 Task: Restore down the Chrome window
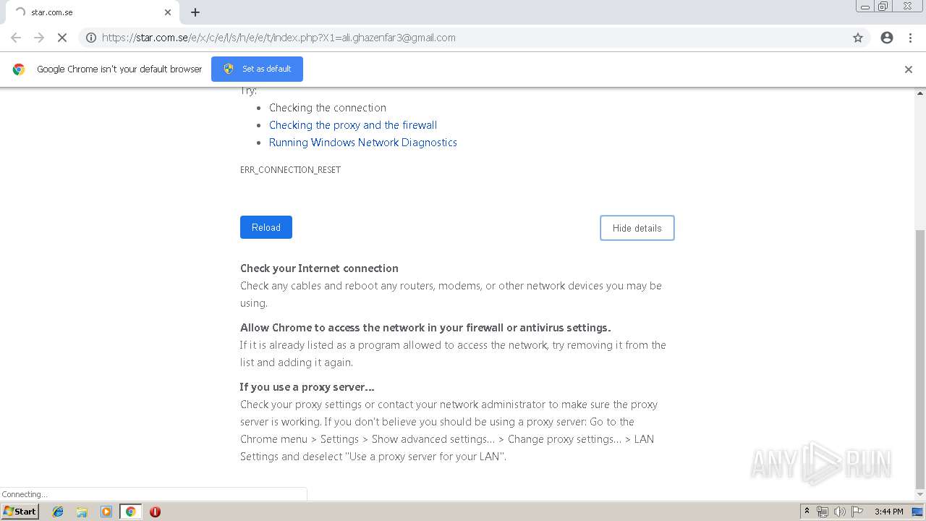(x=883, y=7)
